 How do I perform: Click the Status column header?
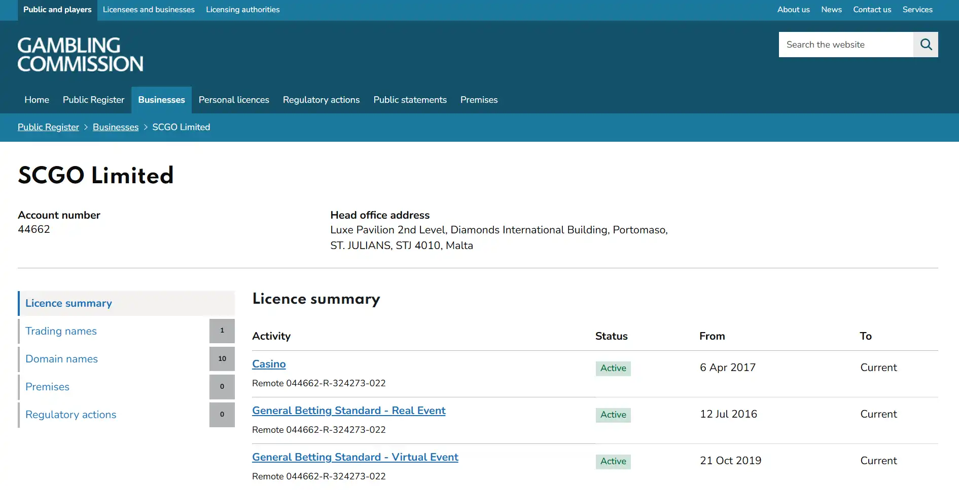[611, 336]
